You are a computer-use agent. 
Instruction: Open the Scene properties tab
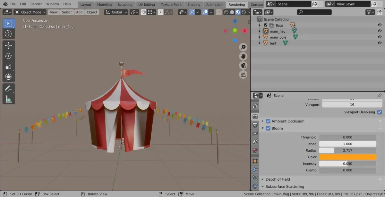[255, 142]
